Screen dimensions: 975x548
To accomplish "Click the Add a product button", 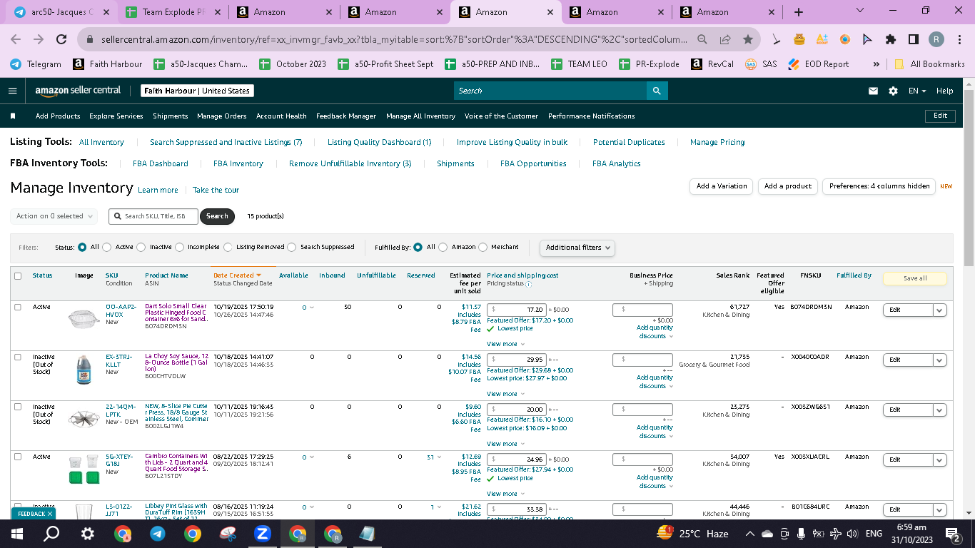I will (788, 186).
